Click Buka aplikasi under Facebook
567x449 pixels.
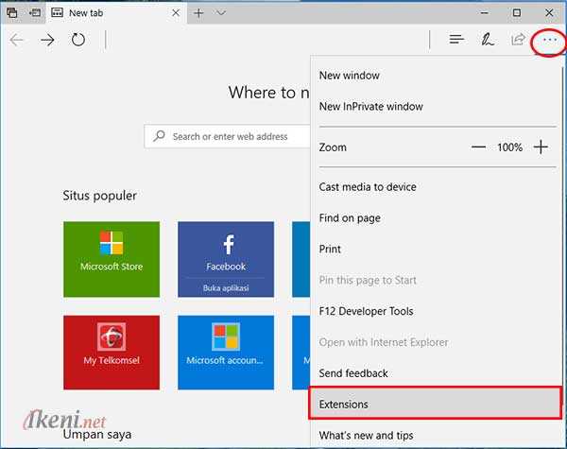click(x=226, y=288)
